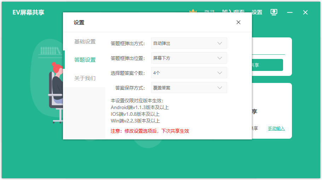The height and width of the screenshot is (180, 322).
Task: Open 答题框弹出方式 dropdown showing 自动弹出
Action: 189,43
